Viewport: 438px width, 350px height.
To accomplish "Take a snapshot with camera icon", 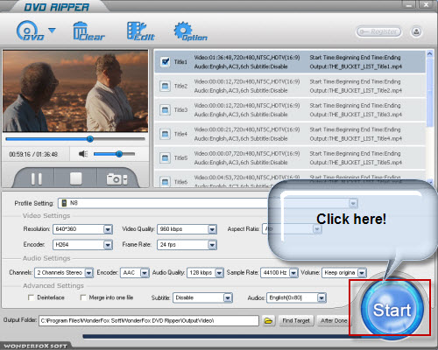I will tap(117, 178).
